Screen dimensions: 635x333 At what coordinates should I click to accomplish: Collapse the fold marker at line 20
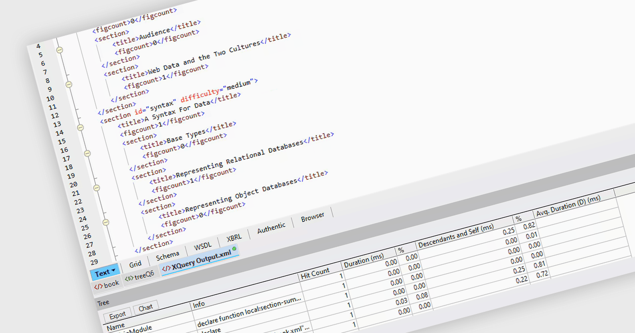96,188
